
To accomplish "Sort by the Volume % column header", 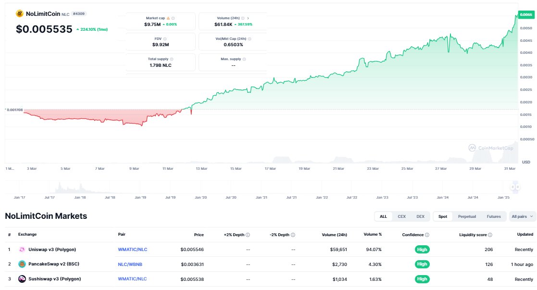I will pyautogui.click(x=373, y=235).
